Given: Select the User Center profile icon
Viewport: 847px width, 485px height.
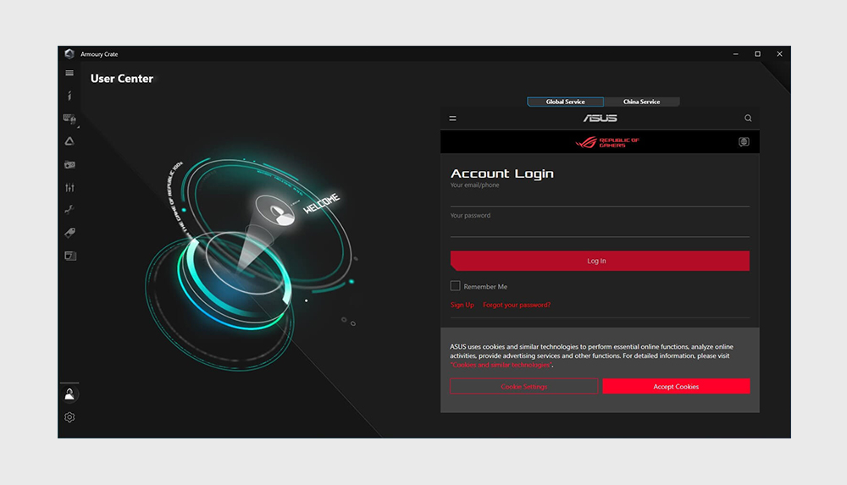Looking at the screenshot, I should pos(69,394).
